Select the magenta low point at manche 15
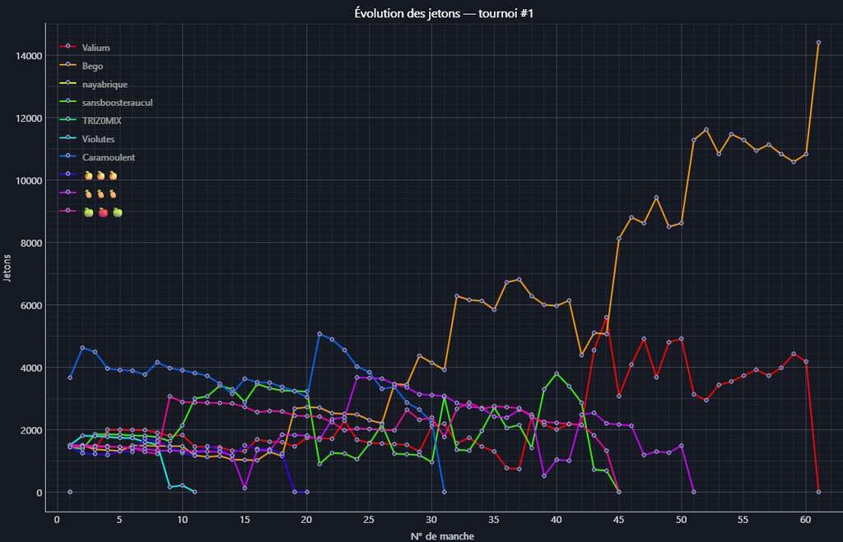 [x=245, y=488]
